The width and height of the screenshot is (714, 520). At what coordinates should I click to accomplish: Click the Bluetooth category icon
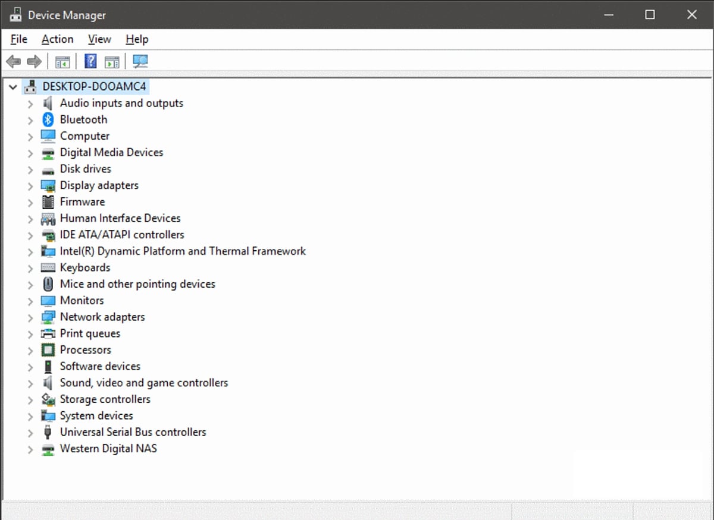(48, 119)
